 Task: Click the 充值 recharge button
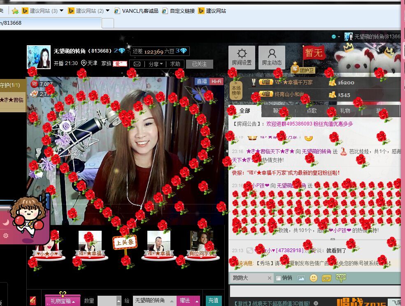coord(213,301)
